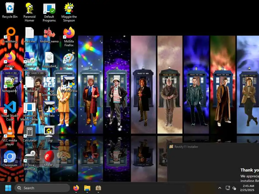Focus the taskbar Search box
This screenshot has height=194, width=259.
42,188
